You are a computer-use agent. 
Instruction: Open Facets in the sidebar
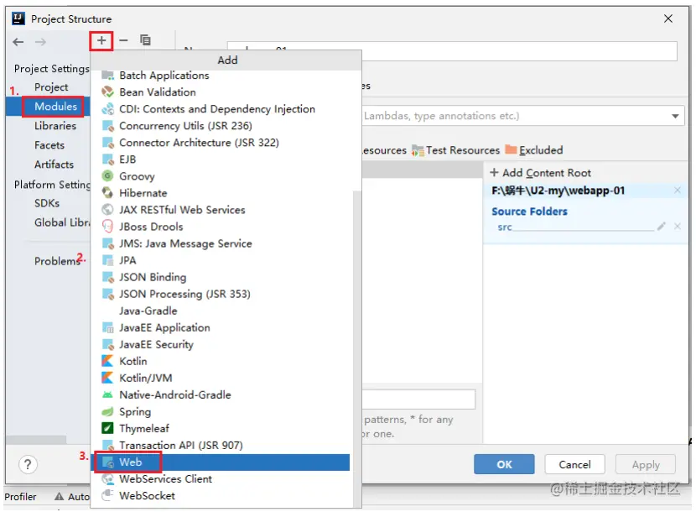pos(49,145)
